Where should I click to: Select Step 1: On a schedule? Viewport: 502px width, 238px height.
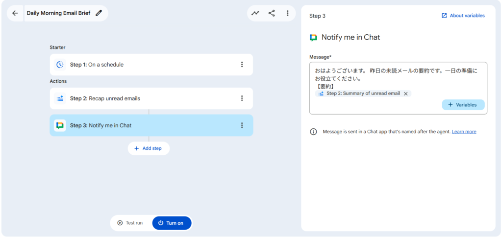point(147,65)
